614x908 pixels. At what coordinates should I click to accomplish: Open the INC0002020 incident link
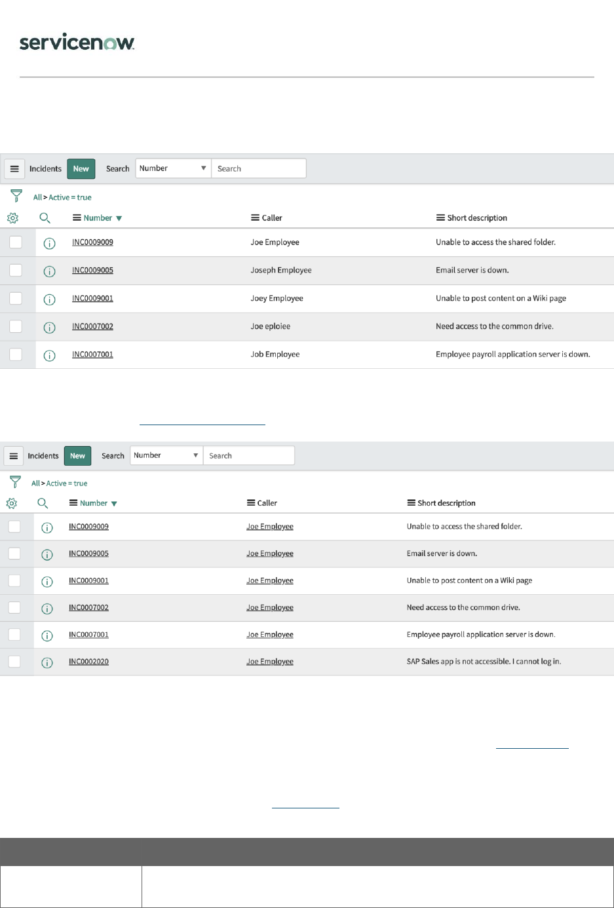(88, 662)
